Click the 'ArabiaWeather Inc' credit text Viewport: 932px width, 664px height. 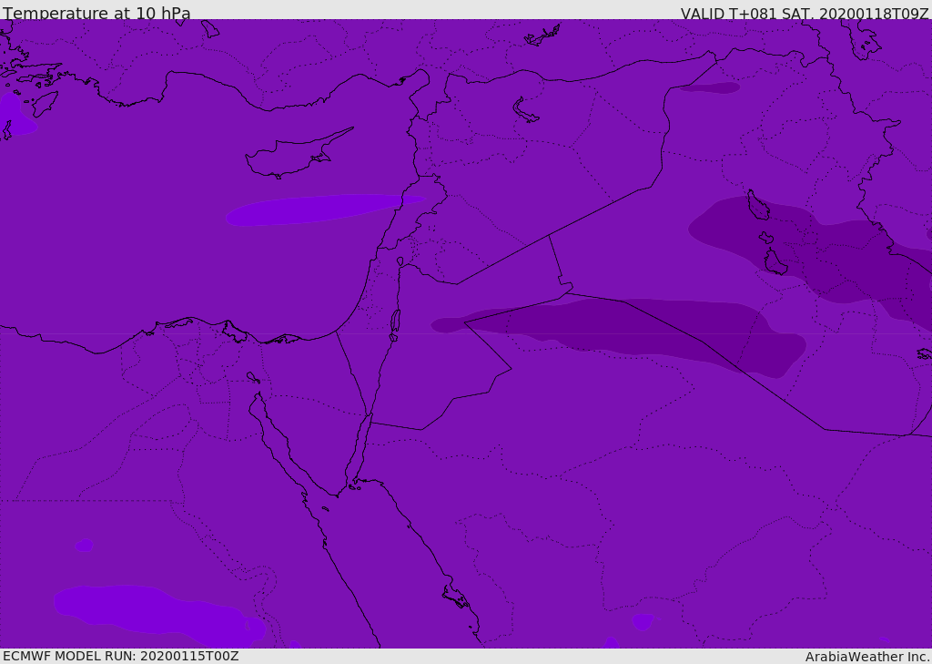[x=867, y=657]
